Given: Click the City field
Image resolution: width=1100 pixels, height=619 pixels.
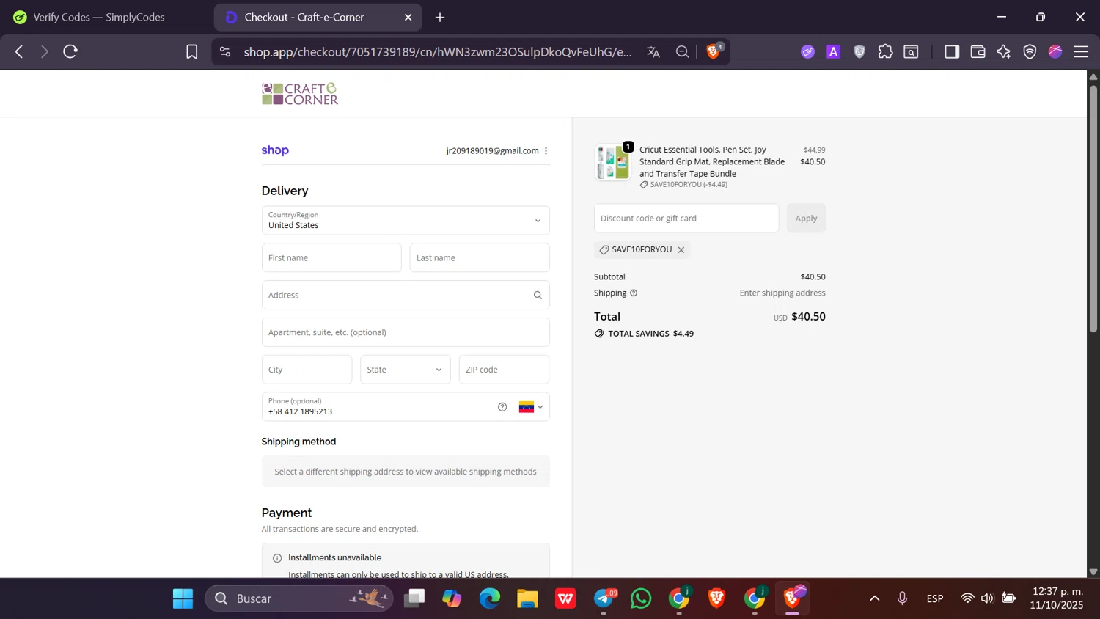Looking at the screenshot, I should pos(307,370).
